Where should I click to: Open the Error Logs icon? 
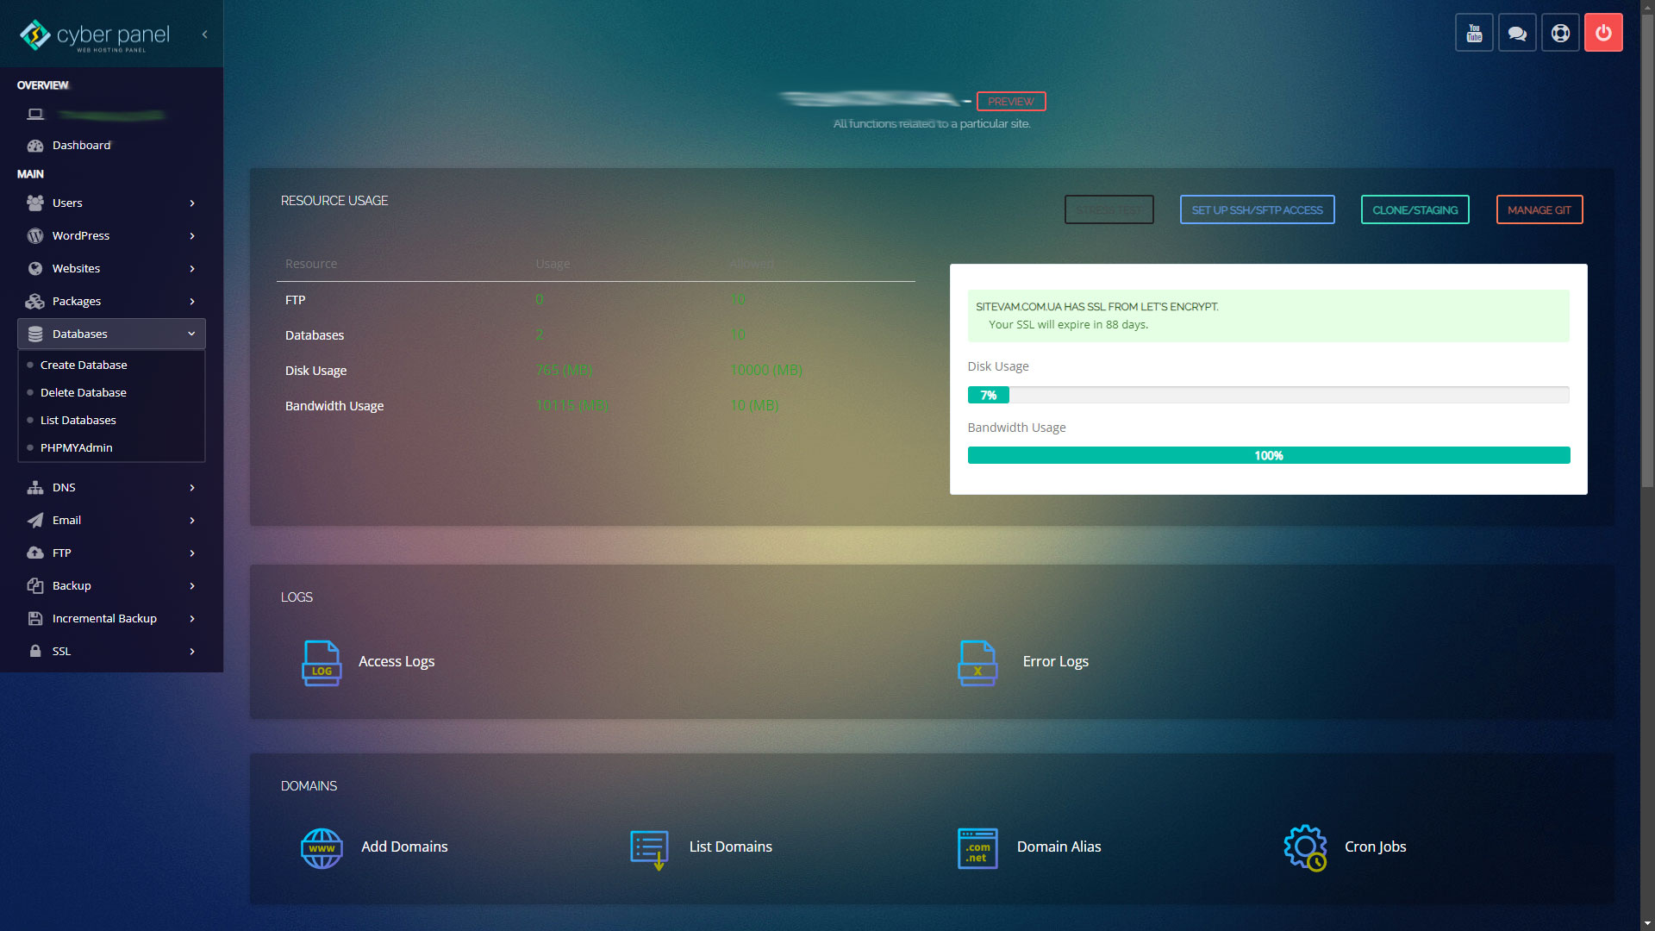coord(977,663)
